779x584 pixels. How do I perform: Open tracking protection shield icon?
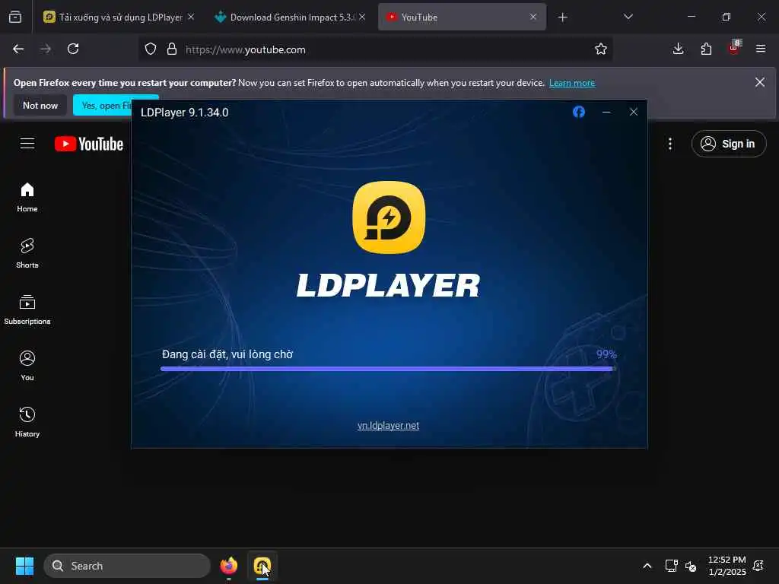pyautogui.click(x=151, y=49)
